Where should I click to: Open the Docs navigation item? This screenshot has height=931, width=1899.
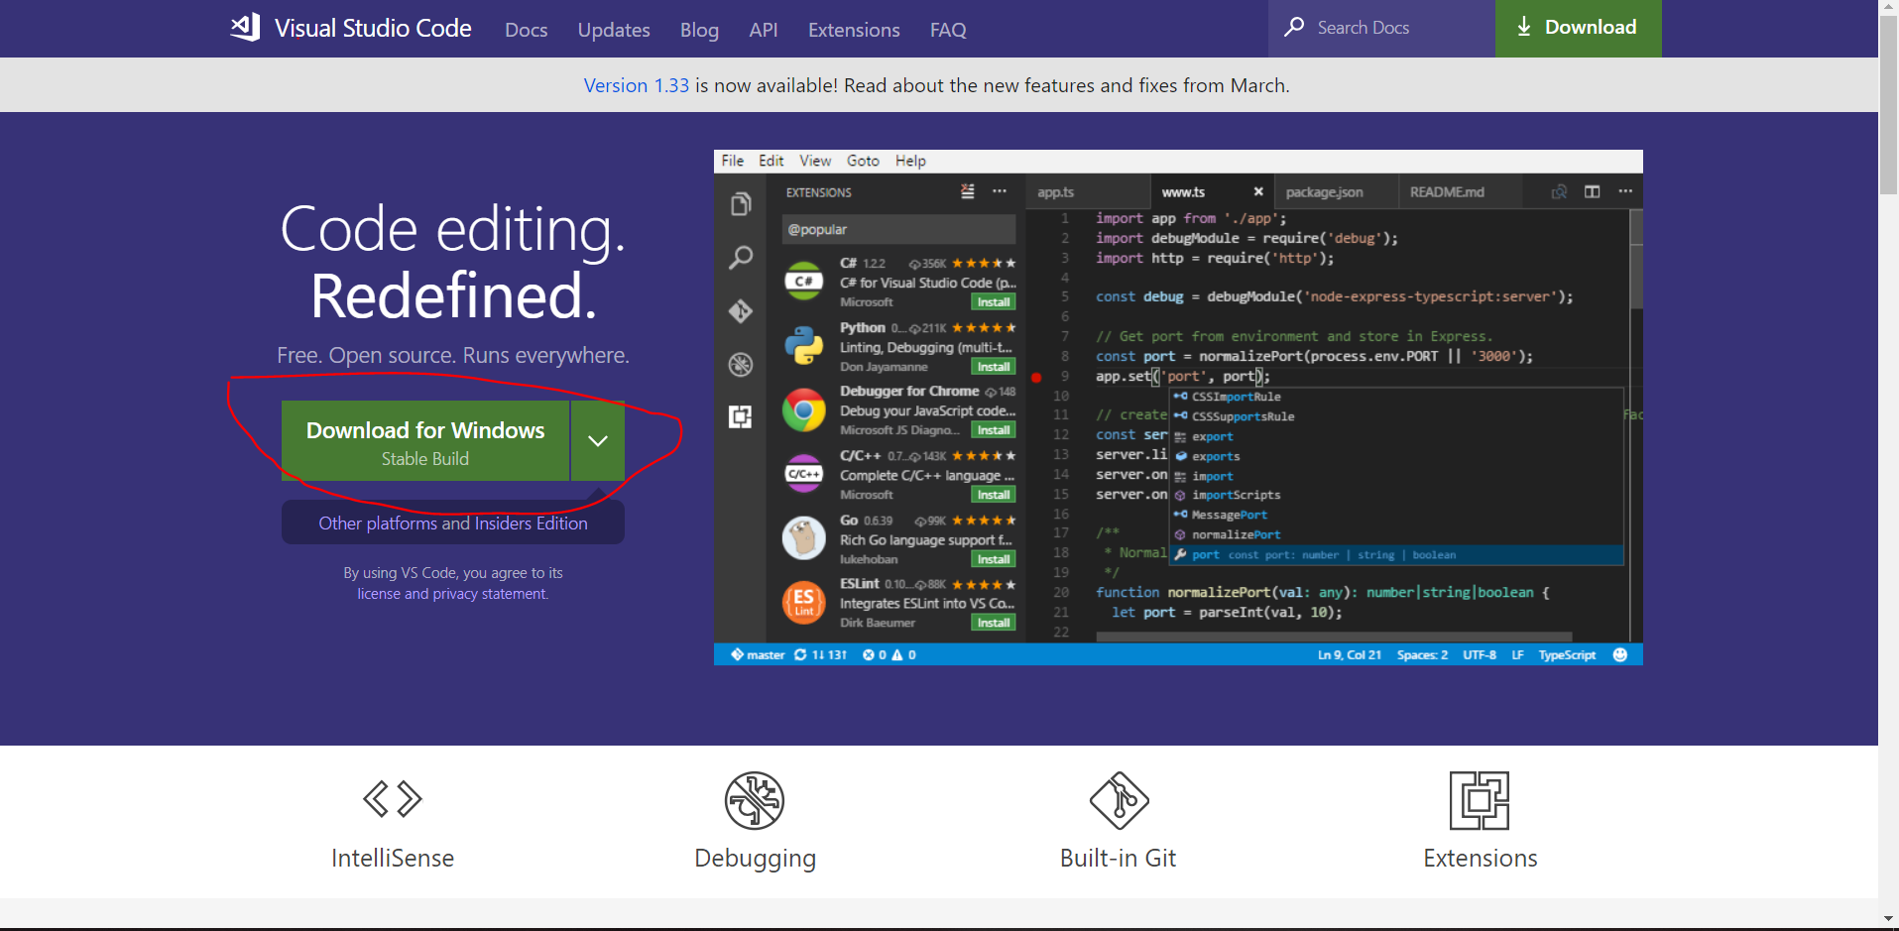click(526, 30)
